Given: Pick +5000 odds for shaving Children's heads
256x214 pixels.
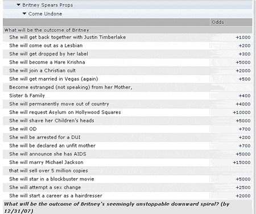Looking at the screenshot, I should coord(243,121).
